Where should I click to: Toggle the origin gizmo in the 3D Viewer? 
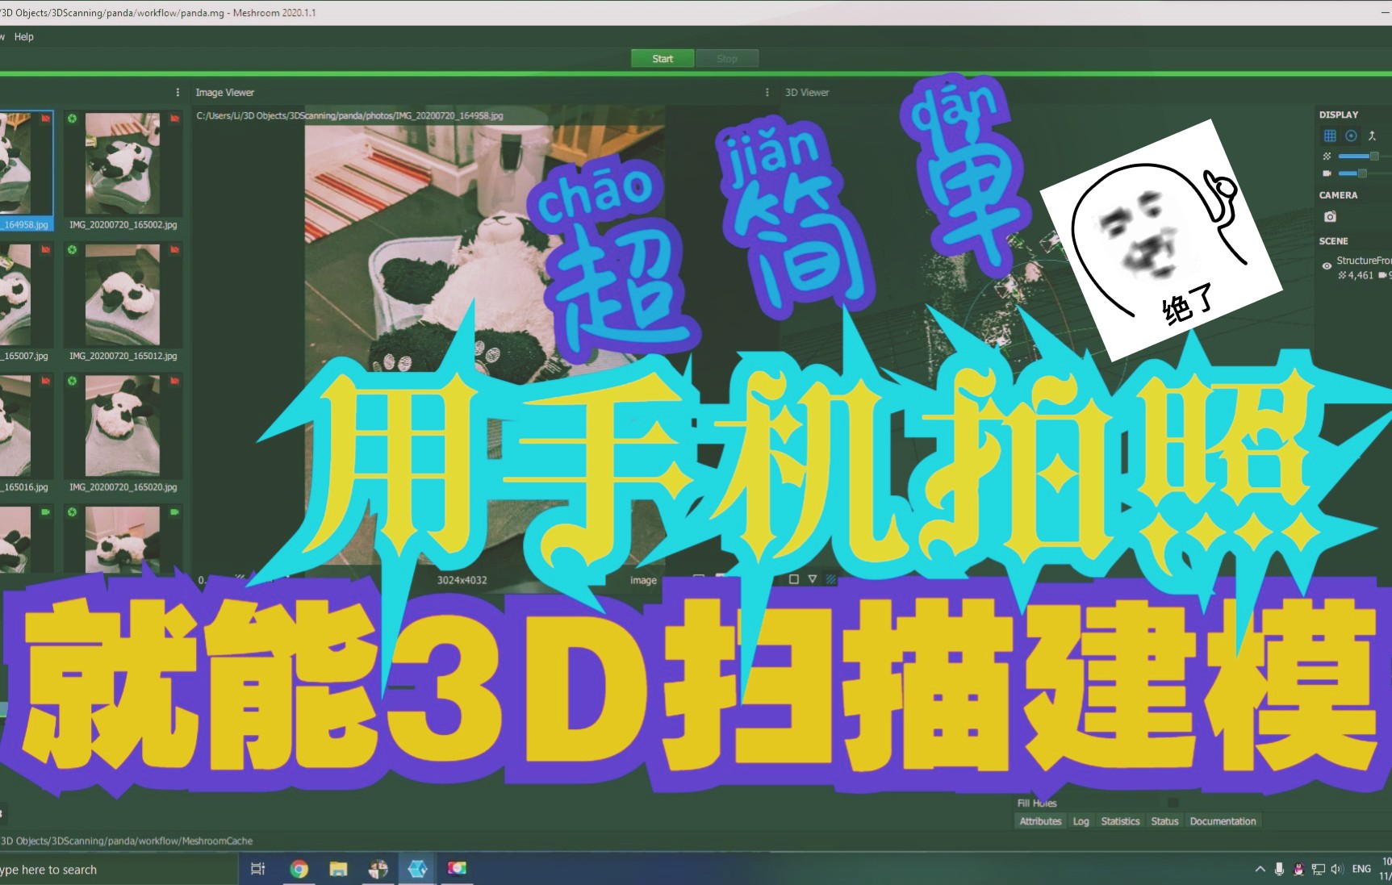[x=1351, y=136]
